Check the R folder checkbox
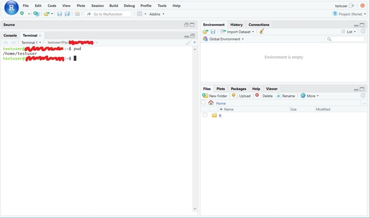 pos(205,115)
